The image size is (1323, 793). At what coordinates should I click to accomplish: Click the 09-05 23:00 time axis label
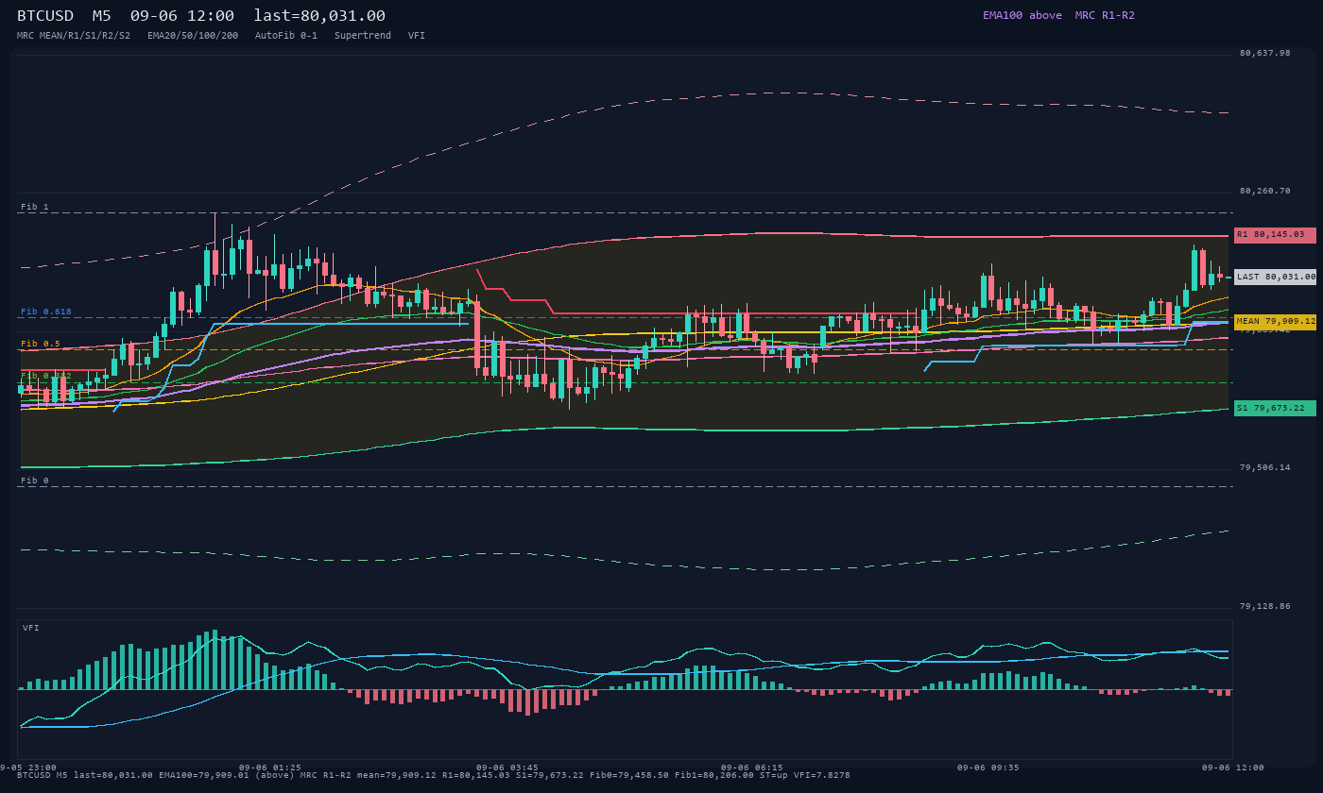pos(28,768)
